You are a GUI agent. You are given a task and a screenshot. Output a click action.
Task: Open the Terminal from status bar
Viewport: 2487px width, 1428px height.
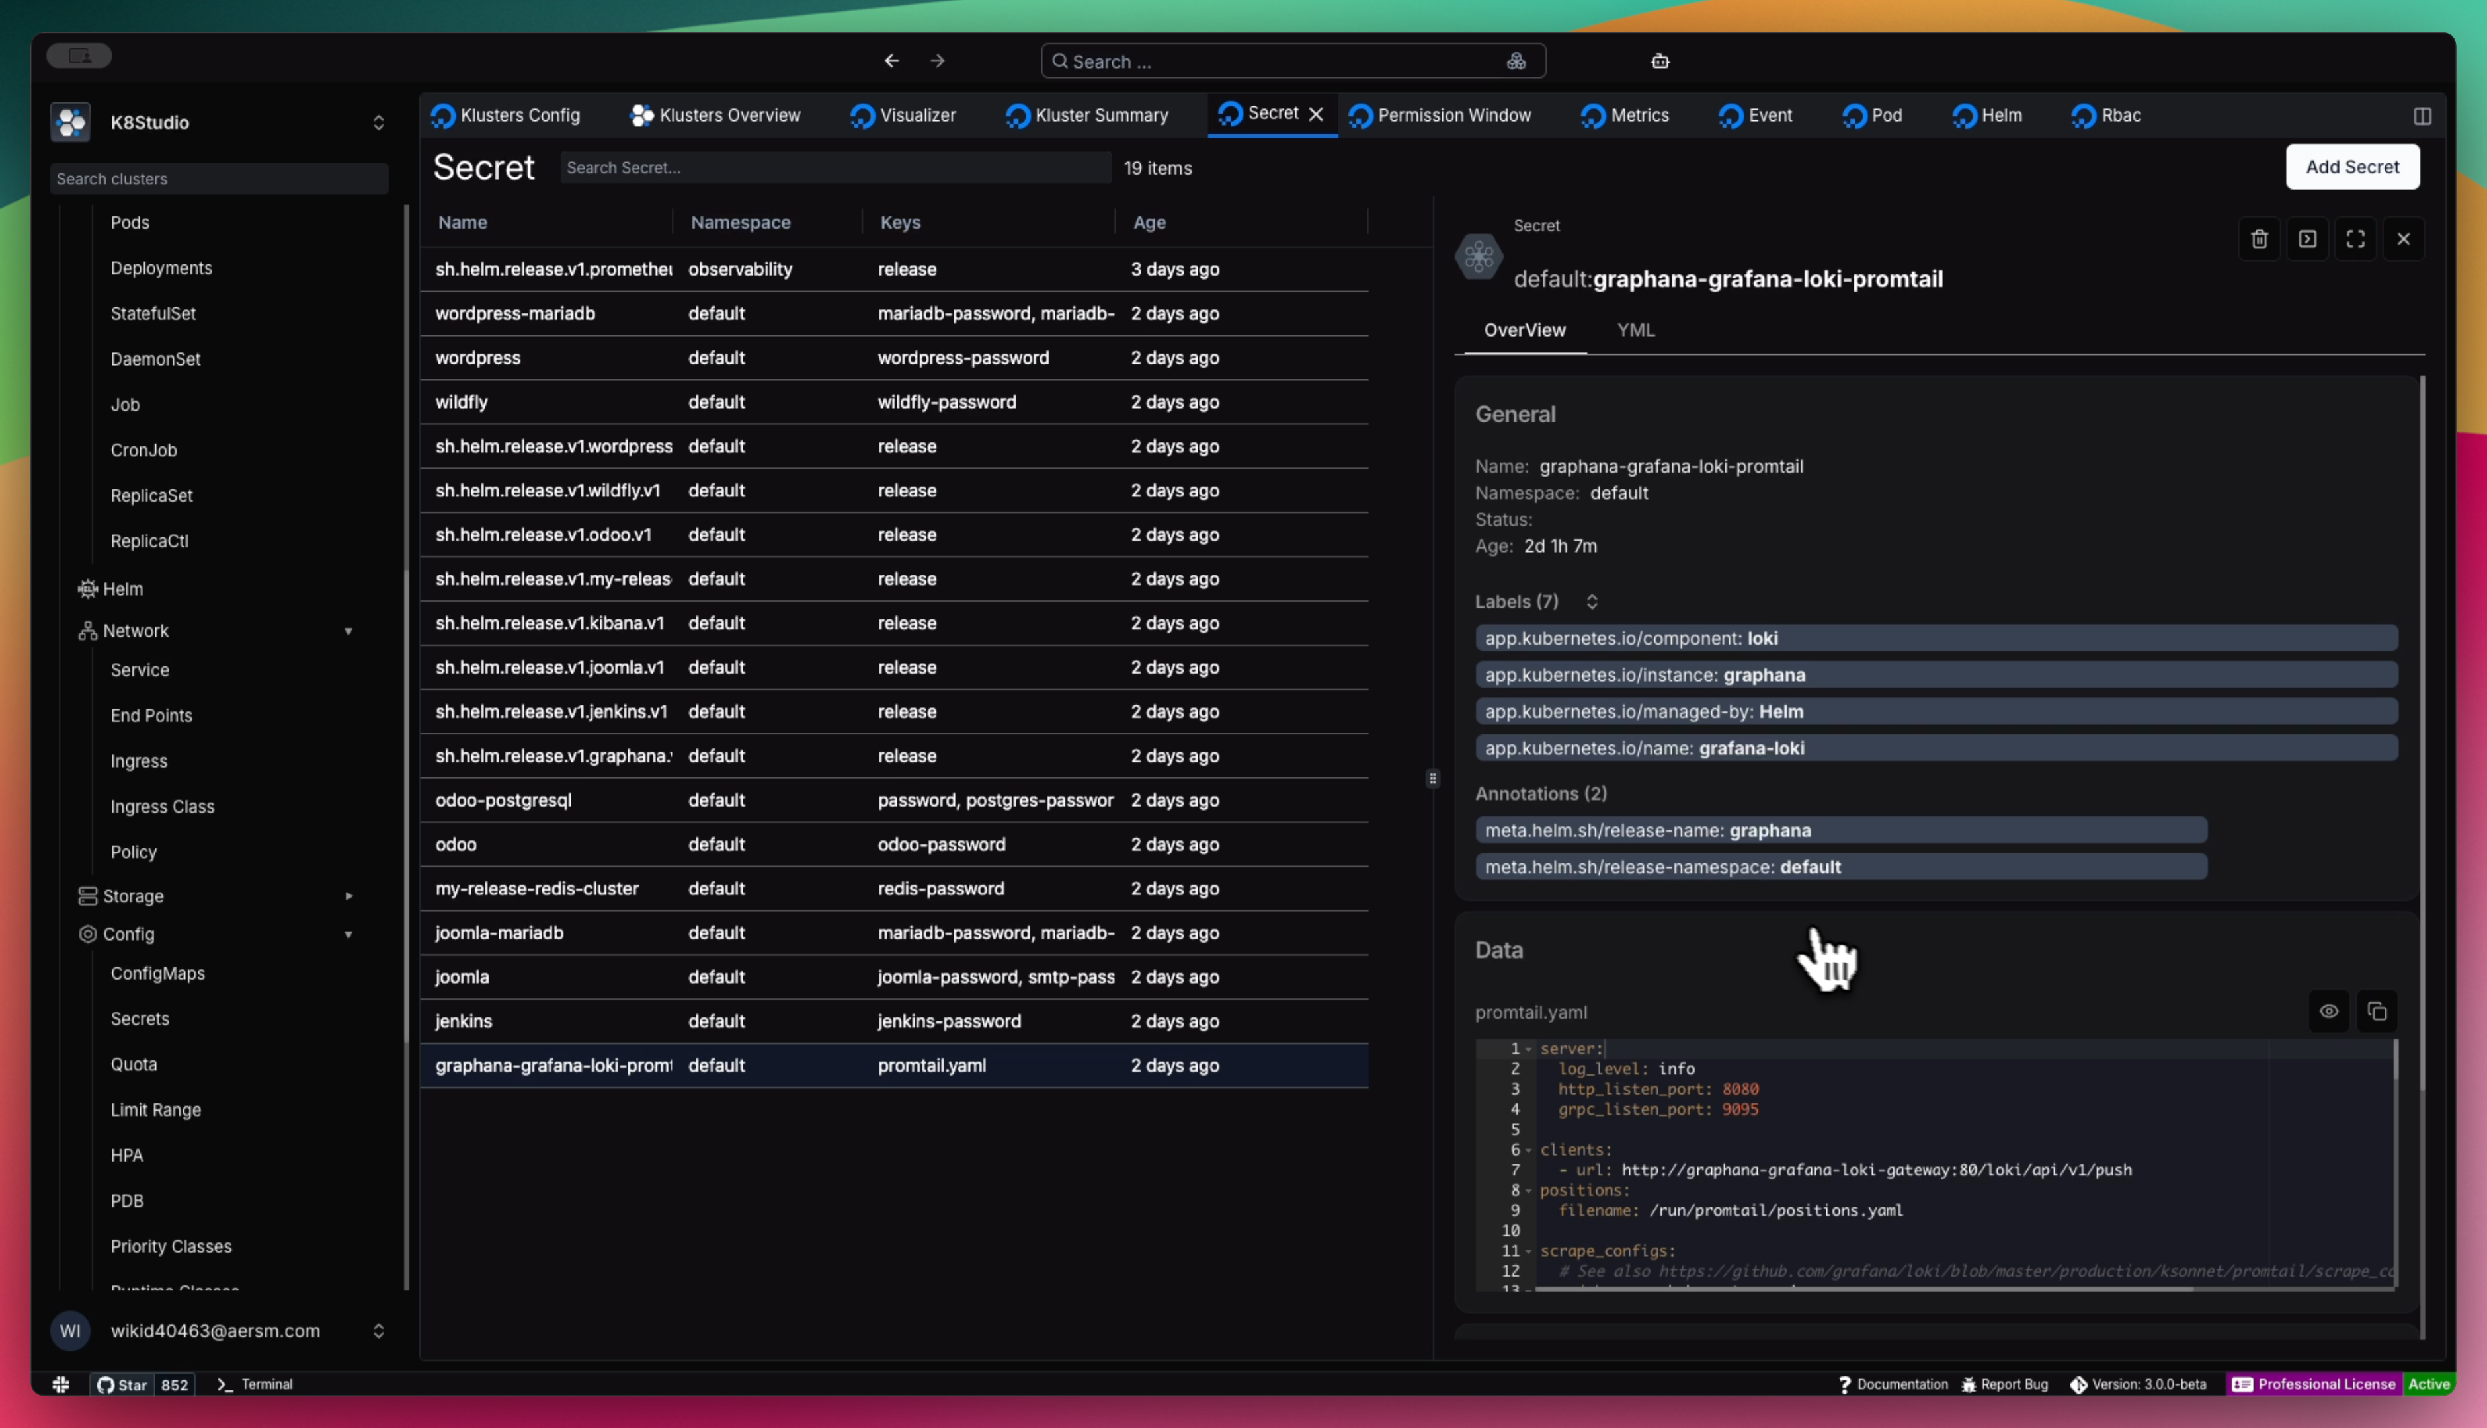pyautogui.click(x=254, y=1384)
